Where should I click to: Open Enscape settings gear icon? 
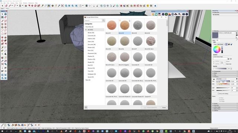(x=179, y=14)
